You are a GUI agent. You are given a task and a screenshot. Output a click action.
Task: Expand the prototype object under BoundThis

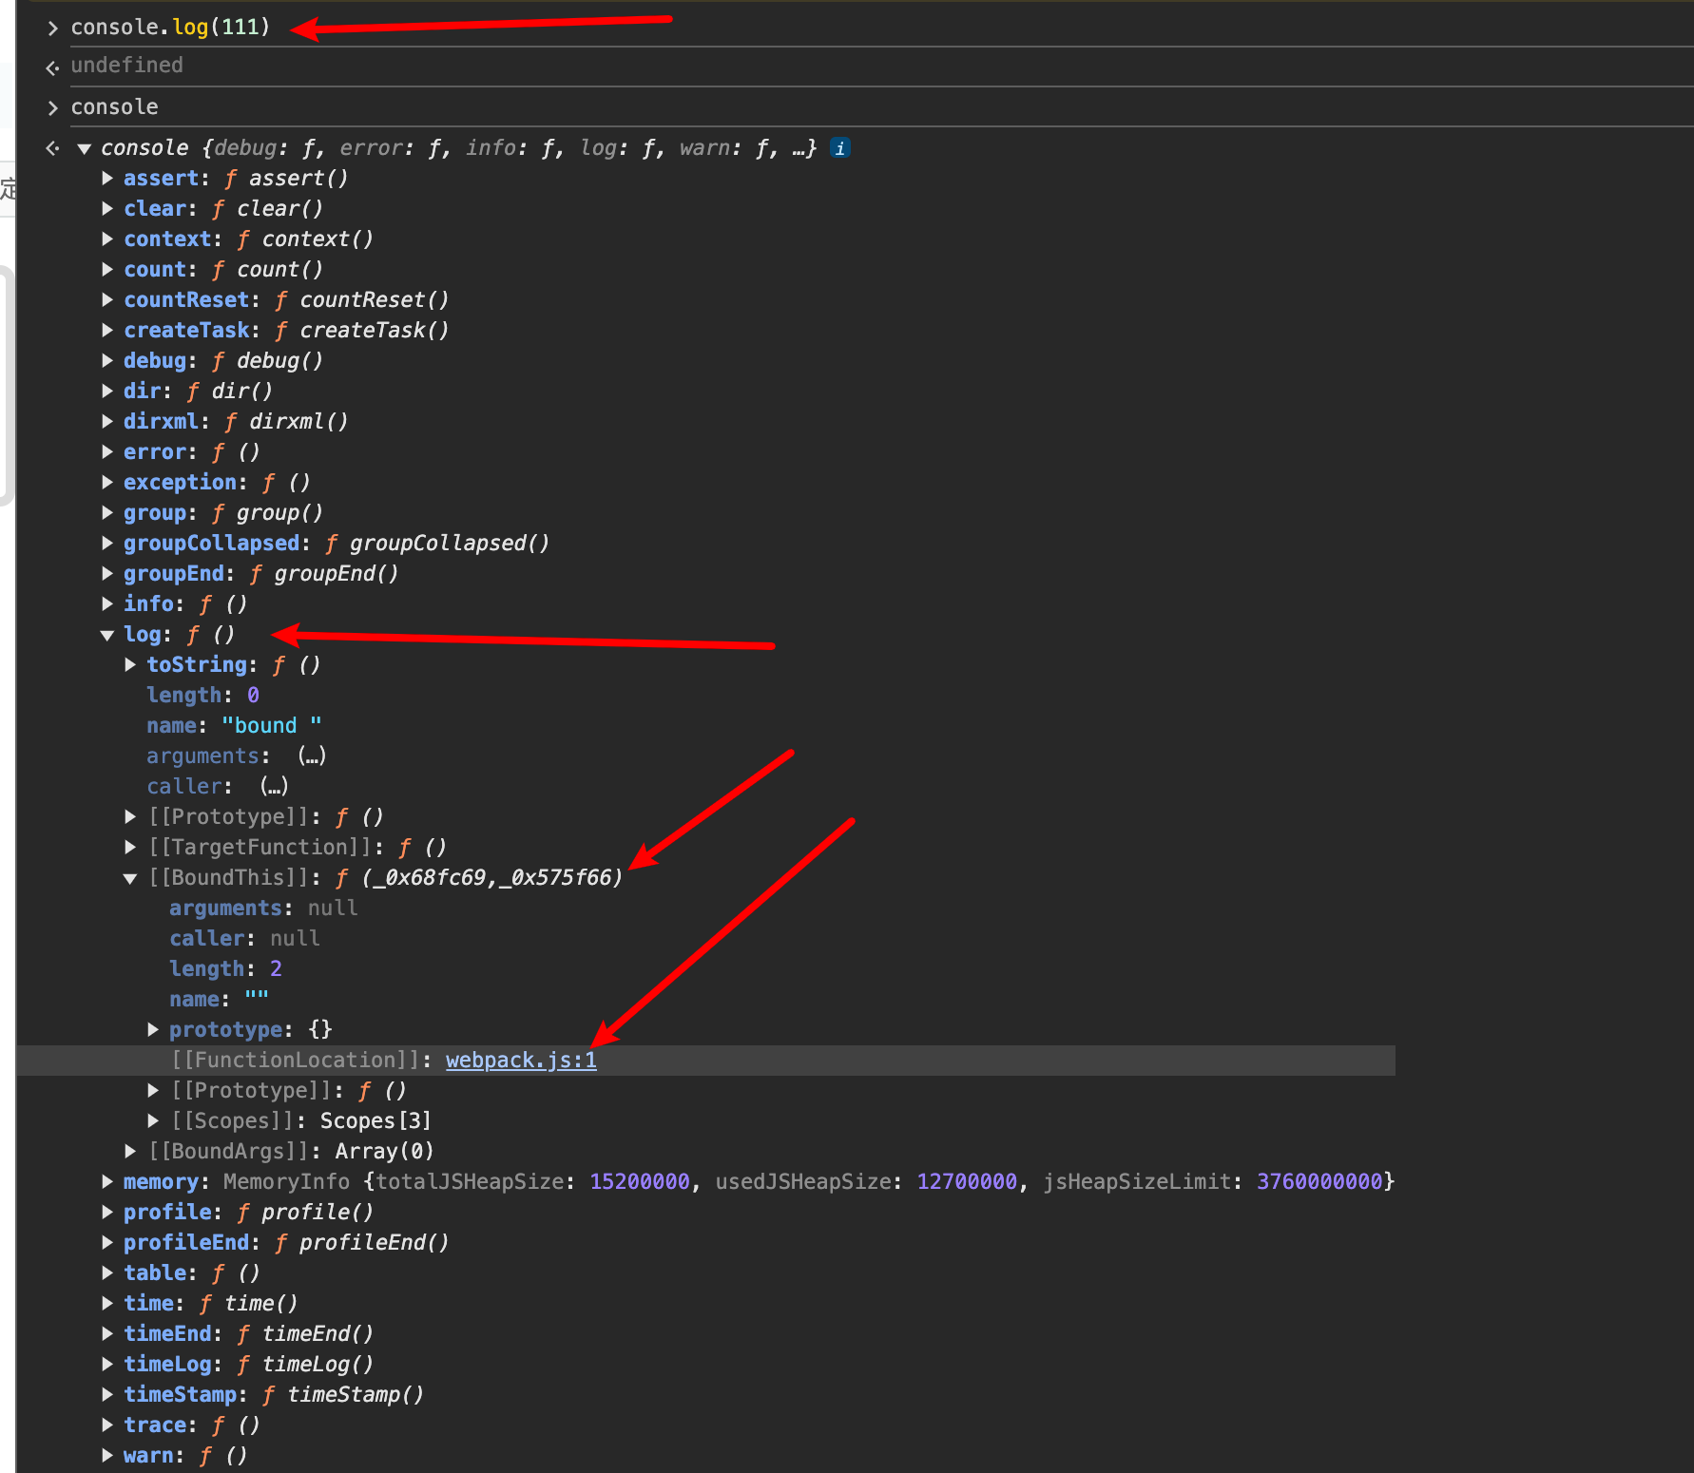pyautogui.click(x=153, y=1029)
